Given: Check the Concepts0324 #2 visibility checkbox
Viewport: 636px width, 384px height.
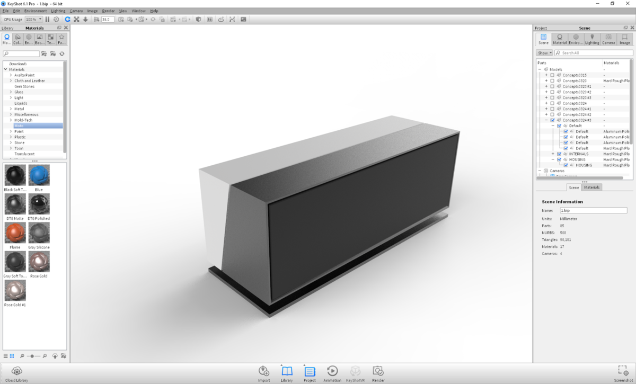Looking at the screenshot, I should point(552,114).
